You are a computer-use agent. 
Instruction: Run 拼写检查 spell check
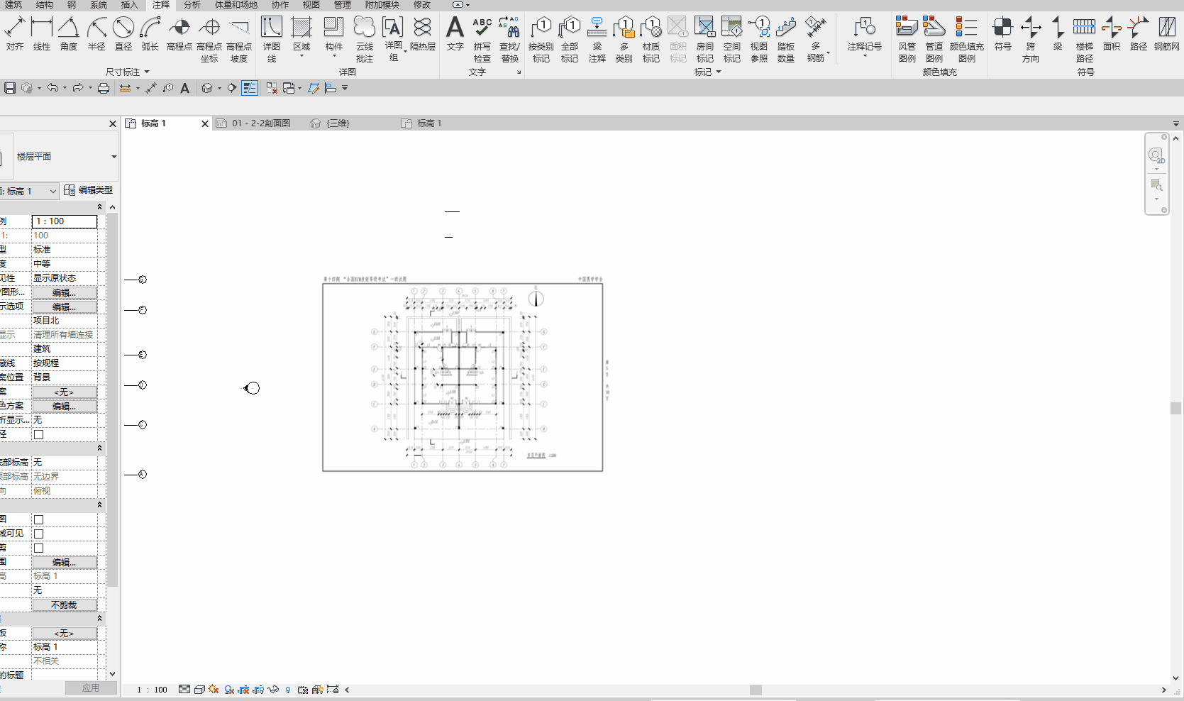[482, 40]
